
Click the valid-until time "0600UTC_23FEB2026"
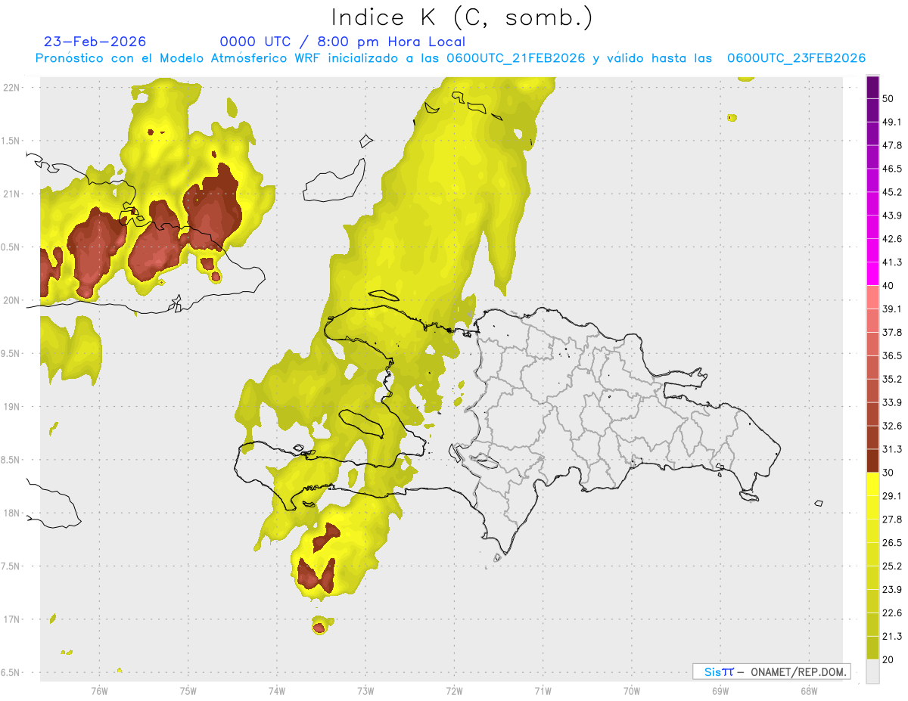[796, 58]
